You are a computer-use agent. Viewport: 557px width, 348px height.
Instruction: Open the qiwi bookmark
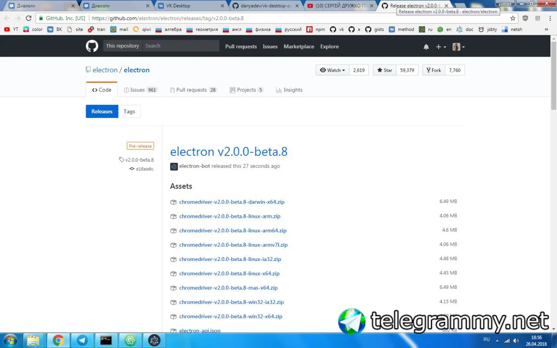tap(142, 30)
